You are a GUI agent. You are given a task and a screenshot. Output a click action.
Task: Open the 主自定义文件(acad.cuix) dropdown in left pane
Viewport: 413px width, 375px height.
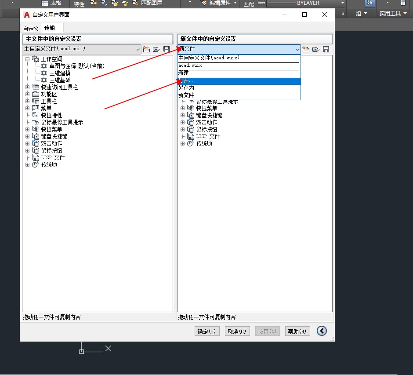pyautogui.click(x=138, y=49)
